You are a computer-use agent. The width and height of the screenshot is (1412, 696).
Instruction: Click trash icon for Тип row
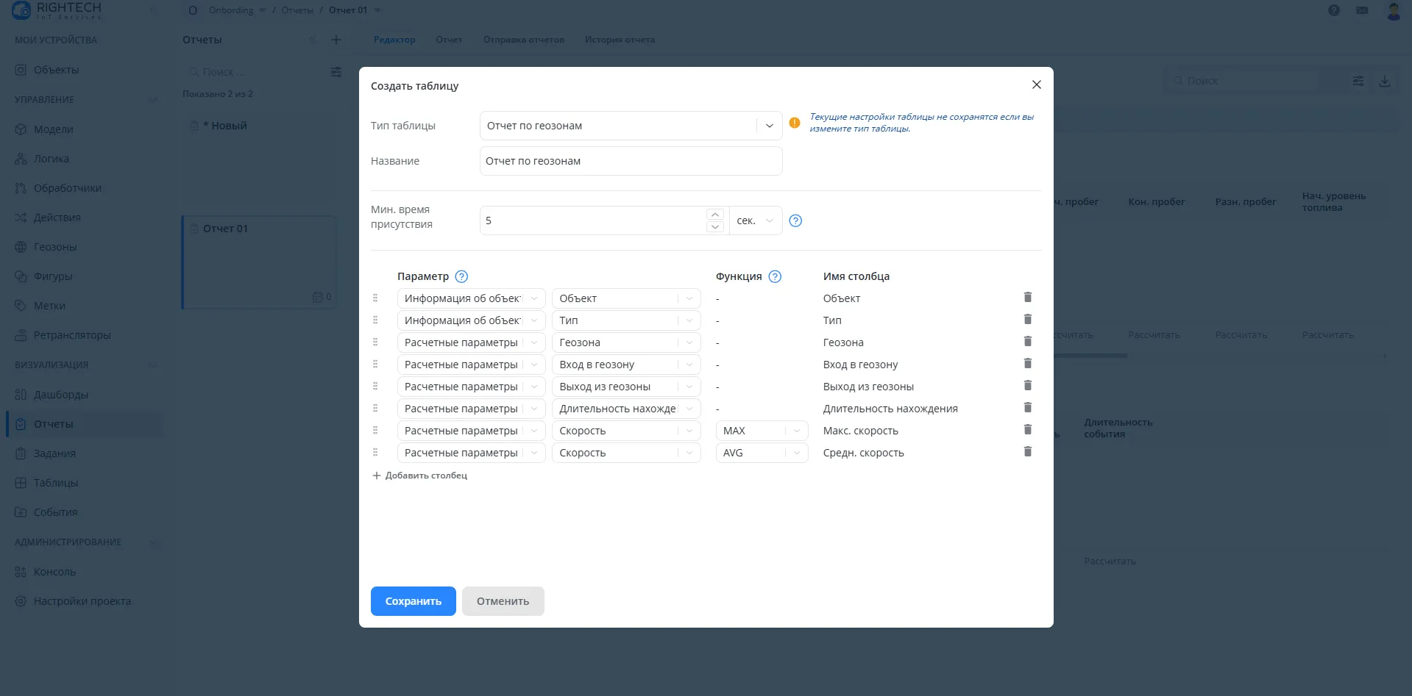click(x=1027, y=320)
